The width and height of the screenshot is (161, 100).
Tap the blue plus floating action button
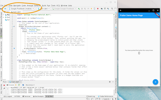[155, 82]
